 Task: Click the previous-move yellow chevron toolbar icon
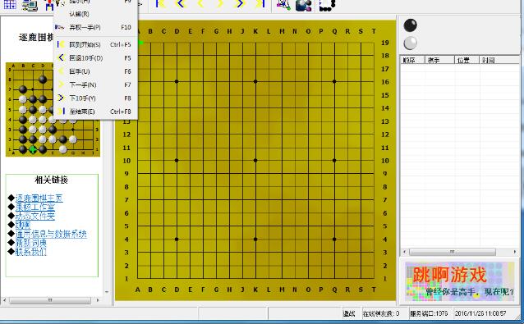pos(200,3)
